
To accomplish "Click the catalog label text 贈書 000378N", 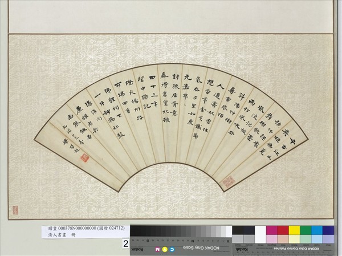I will pos(85,229).
